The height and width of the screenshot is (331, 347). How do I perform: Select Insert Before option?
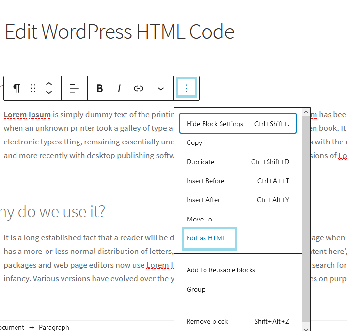[x=238, y=181]
